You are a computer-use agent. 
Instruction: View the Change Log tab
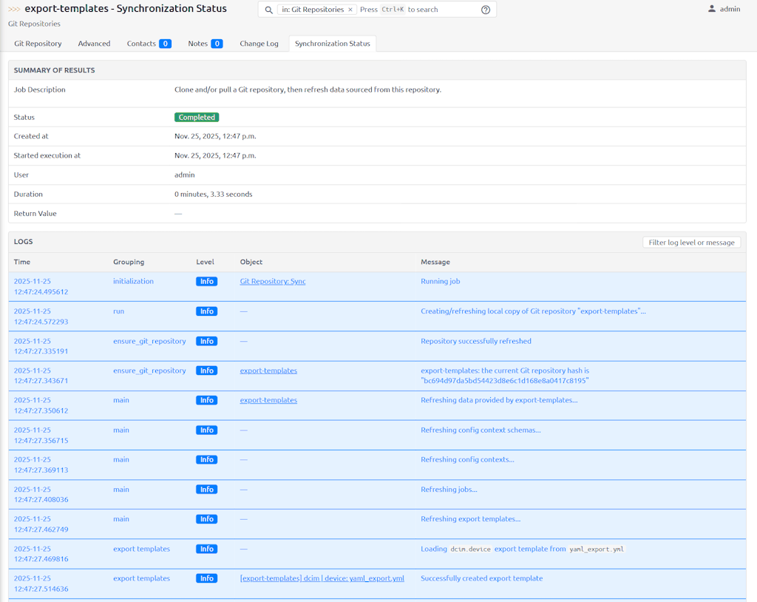[x=259, y=44]
